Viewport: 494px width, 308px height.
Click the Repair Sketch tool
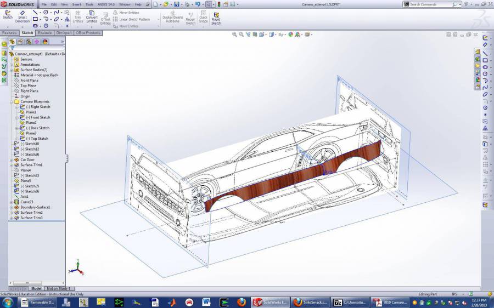(190, 18)
